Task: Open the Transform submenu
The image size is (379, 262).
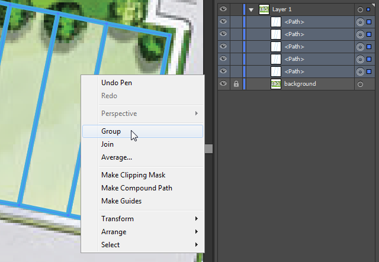Action: (x=143, y=219)
